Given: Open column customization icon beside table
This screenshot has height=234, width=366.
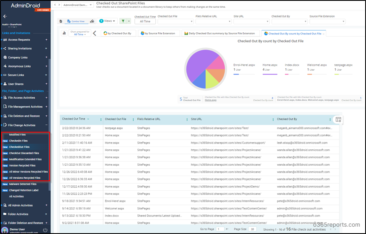Looking at the screenshot, I should coord(338,119).
